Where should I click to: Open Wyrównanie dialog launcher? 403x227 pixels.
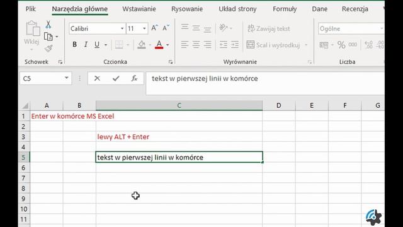point(309,62)
